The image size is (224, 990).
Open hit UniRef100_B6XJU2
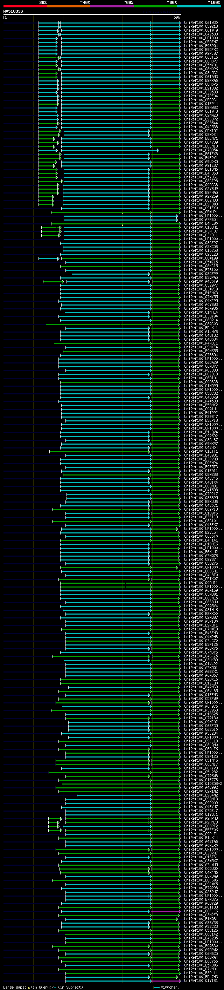click(201, 552)
